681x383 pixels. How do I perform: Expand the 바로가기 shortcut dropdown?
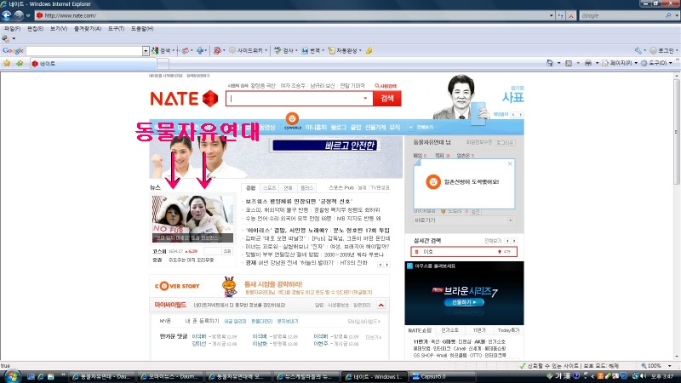pyautogui.click(x=510, y=220)
